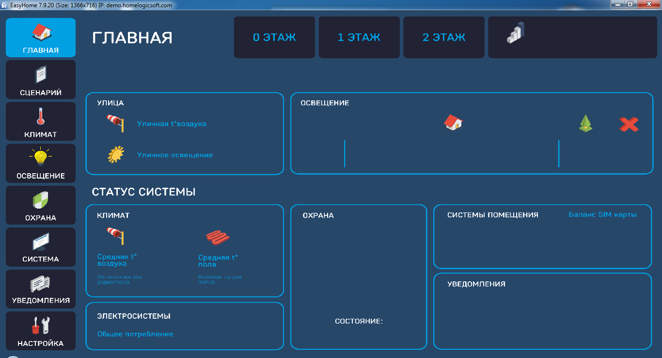
Task: Click the green tree icon in Освещение
Action: point(585,124)
